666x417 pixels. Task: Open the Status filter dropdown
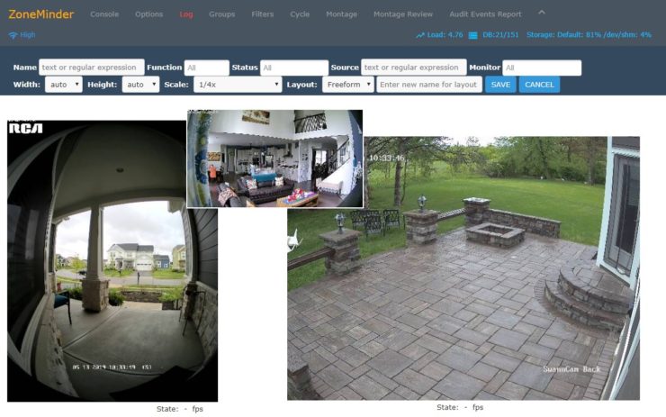[x=294, y=68]
